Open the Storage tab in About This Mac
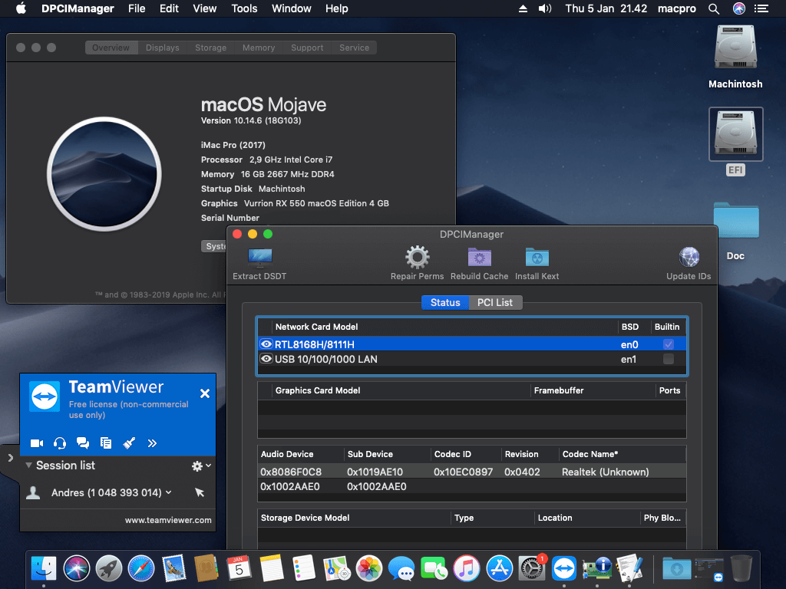Screen dimensions: 786x589 210,48
